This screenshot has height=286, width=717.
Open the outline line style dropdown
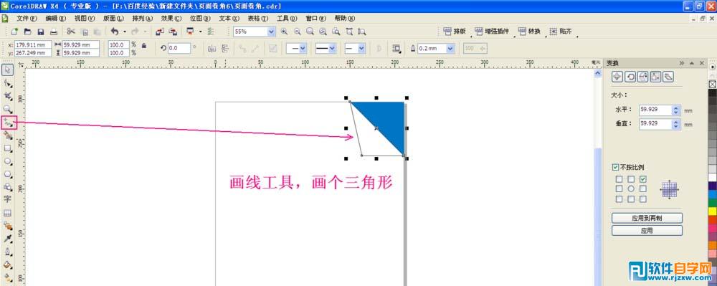coord(332,48)
